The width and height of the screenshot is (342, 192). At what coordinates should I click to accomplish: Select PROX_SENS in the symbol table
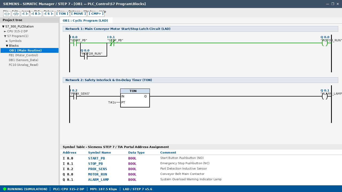[98, 169]
